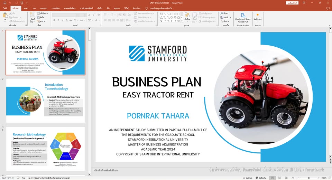Open the Slide Show ribbon tab

click(86, 8)
